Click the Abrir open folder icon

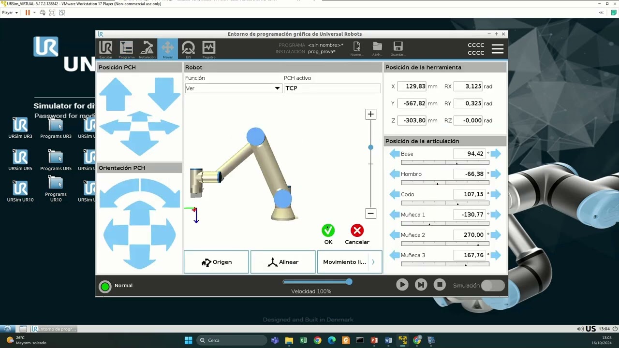[x=377, y=49]
